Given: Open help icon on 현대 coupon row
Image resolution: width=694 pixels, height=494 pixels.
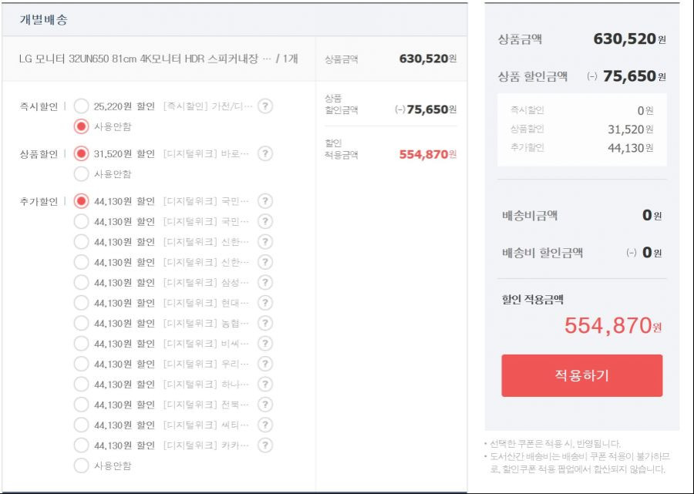Looking at the screenshot, I should coord(264,303).
